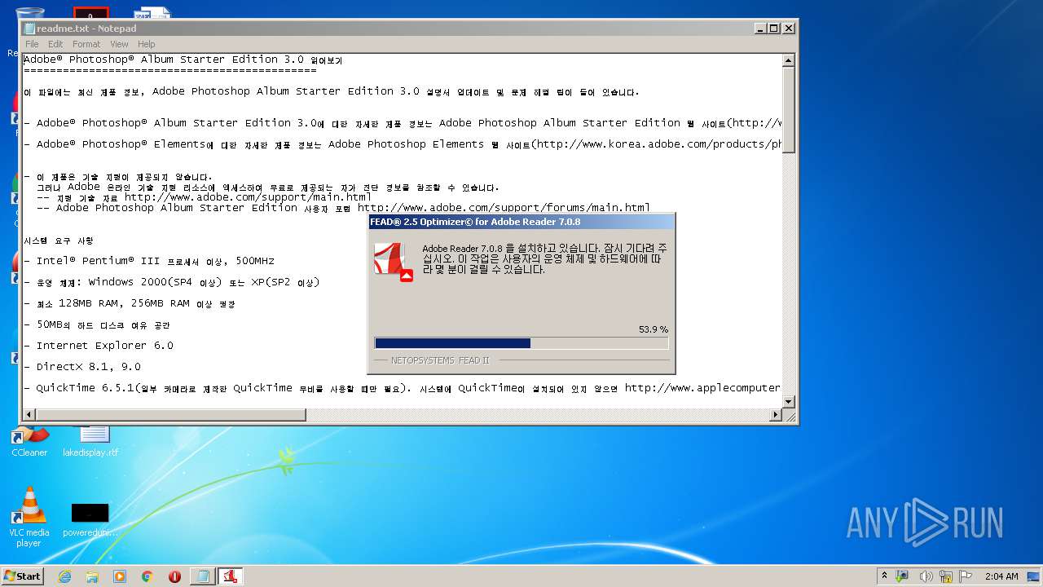
Task: Click the horizontal scrollbar right arrow in Notepad
Action: coord(776,414)
